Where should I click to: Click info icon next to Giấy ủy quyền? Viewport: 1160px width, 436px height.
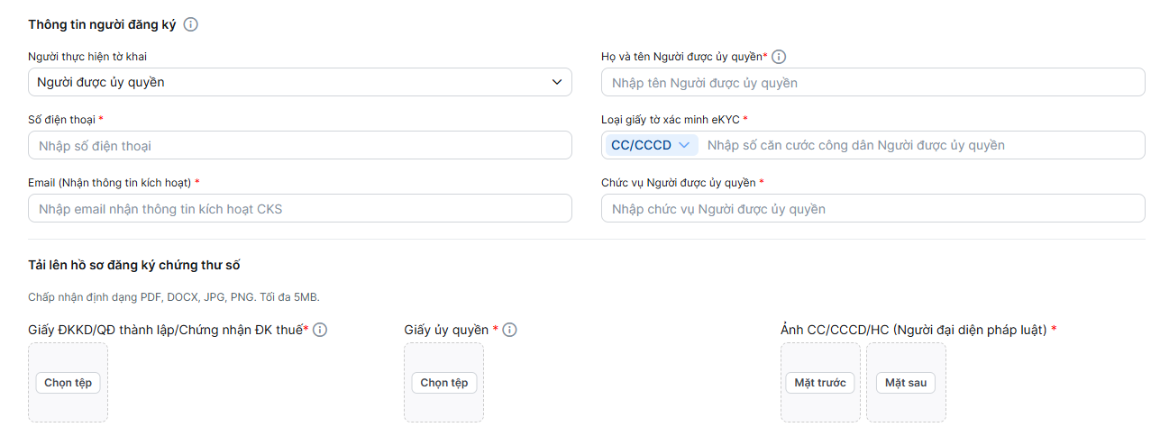[x=510, y=330]
